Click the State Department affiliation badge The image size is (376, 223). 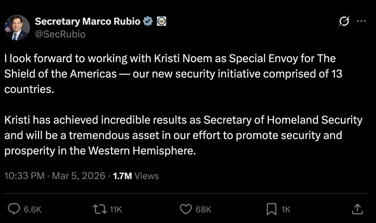pos(162,21)
